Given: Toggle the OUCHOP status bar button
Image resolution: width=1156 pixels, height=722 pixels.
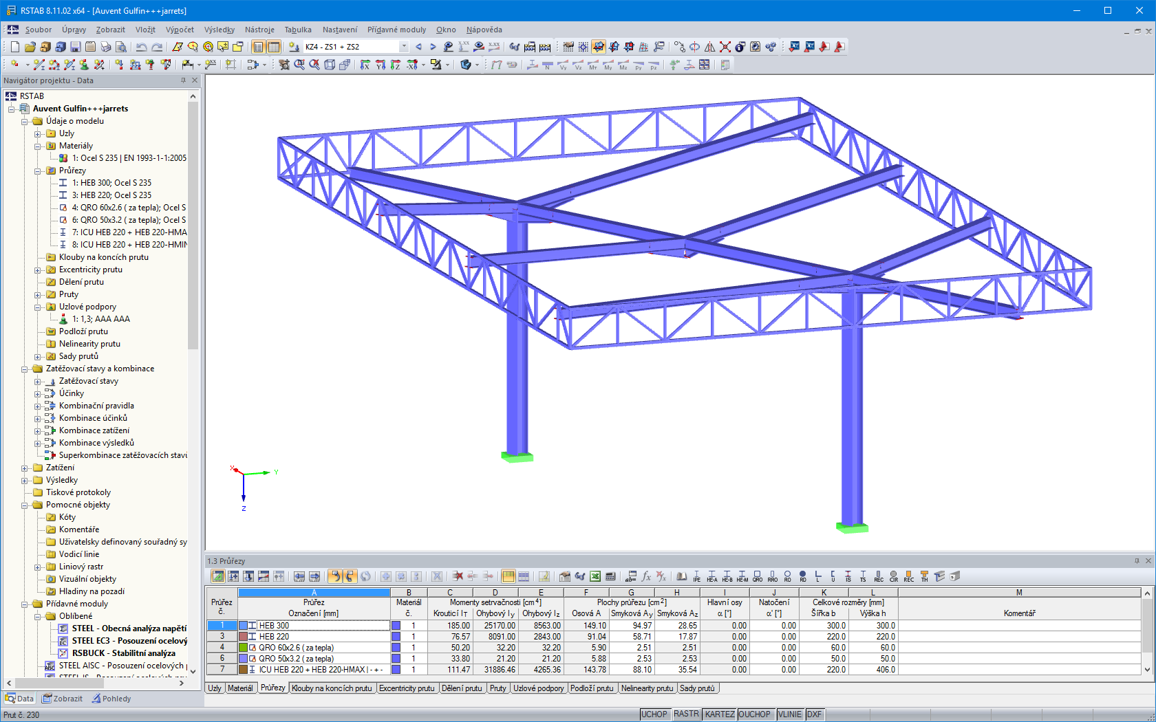Looking at the screenshot, I should pyautogui.click(x=755, y=714).
